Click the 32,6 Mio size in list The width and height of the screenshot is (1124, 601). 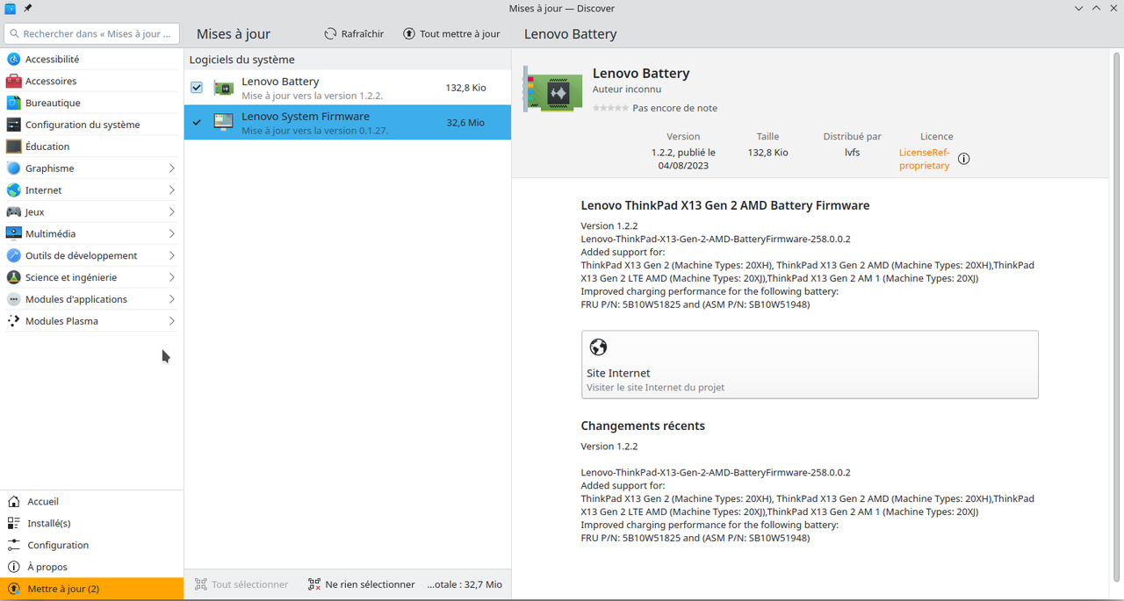point(465,123)
